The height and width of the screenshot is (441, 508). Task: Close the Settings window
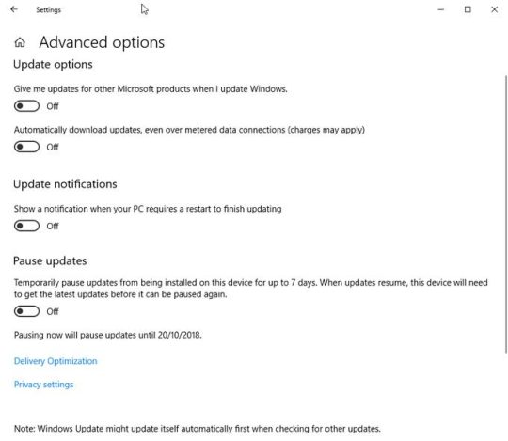coord(495,9)
